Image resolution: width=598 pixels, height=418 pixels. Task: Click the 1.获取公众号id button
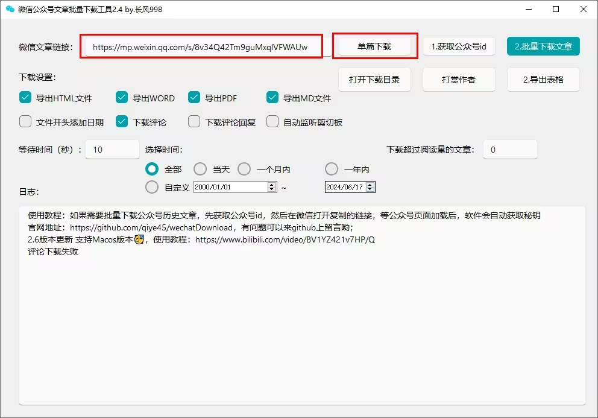[x=459, y=46]
